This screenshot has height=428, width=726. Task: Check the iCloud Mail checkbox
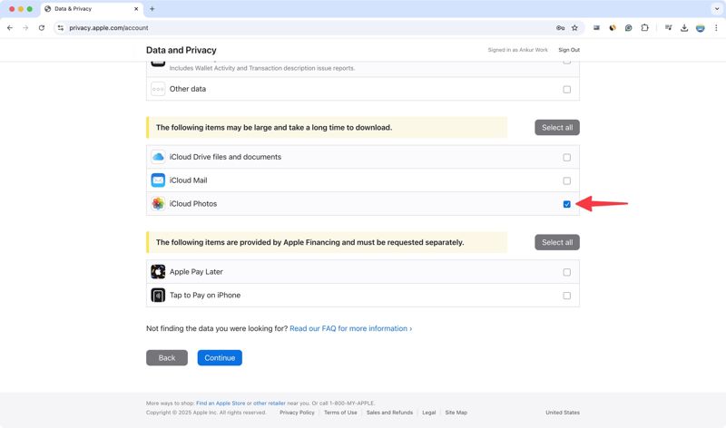tap(566, 180)
